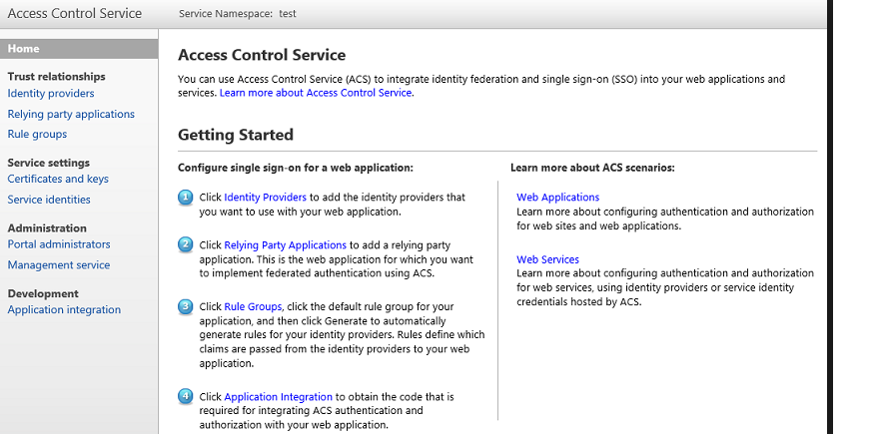Open Web Applications scenario link
This screenshot has width=882, height=434.
click(558, 198)
